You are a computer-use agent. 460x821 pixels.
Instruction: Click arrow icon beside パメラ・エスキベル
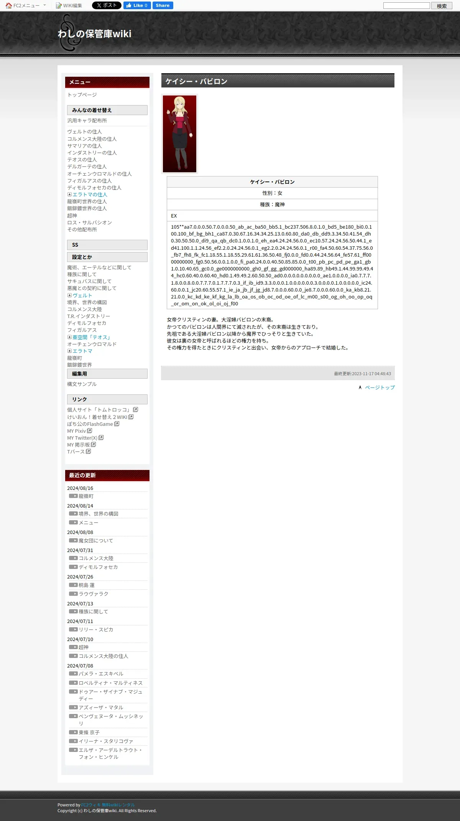pyautogui.click(x=73, y=674)
